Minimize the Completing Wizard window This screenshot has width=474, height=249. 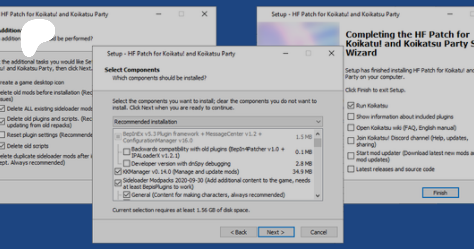[450, 14]
